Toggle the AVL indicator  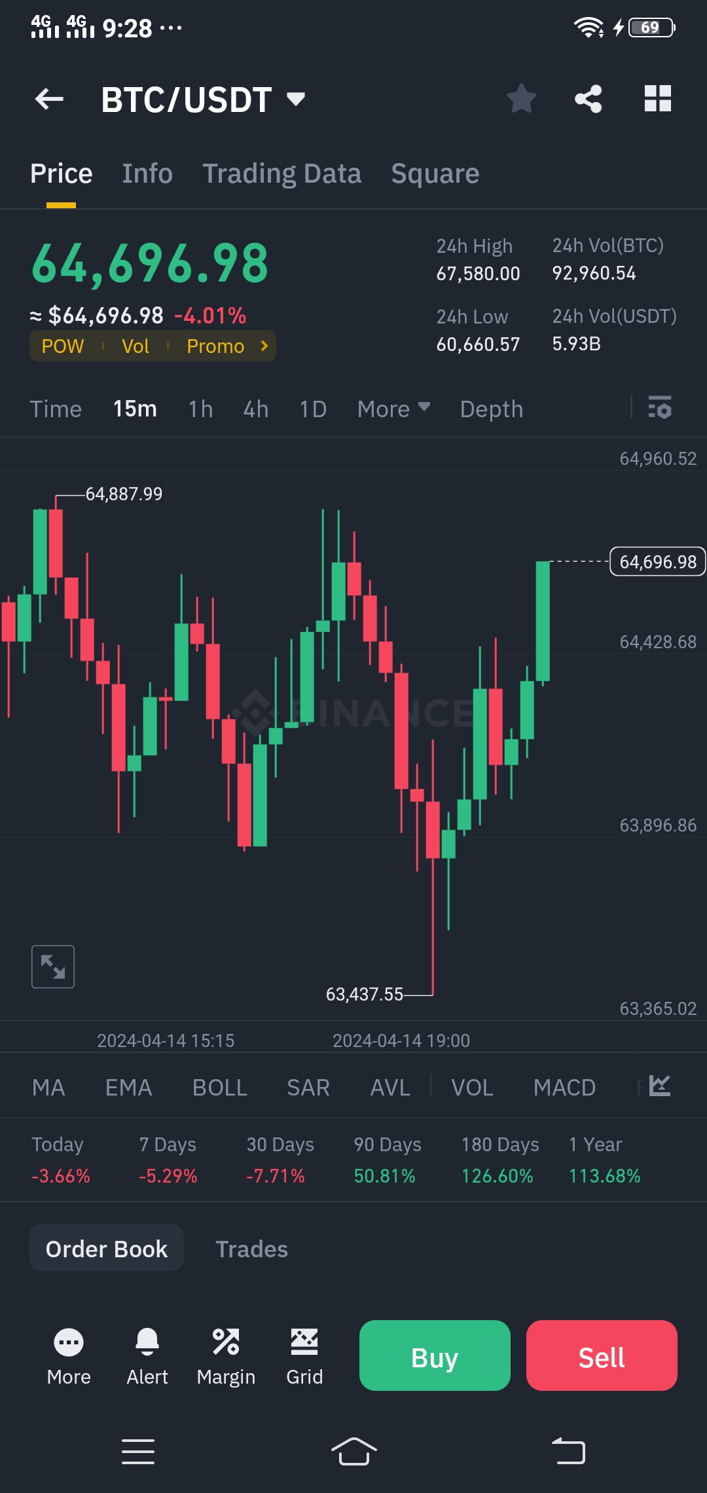click(x=390, y=1088)
